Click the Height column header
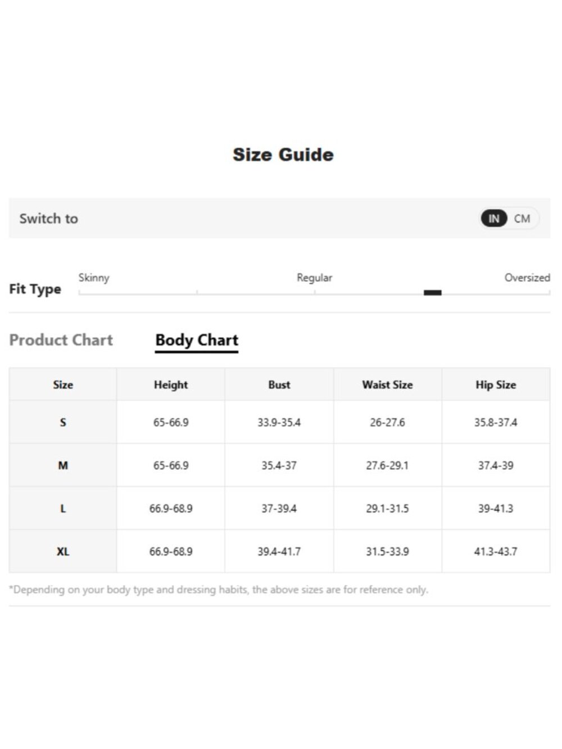The image size is (562, 749). [x=171, y=385]
